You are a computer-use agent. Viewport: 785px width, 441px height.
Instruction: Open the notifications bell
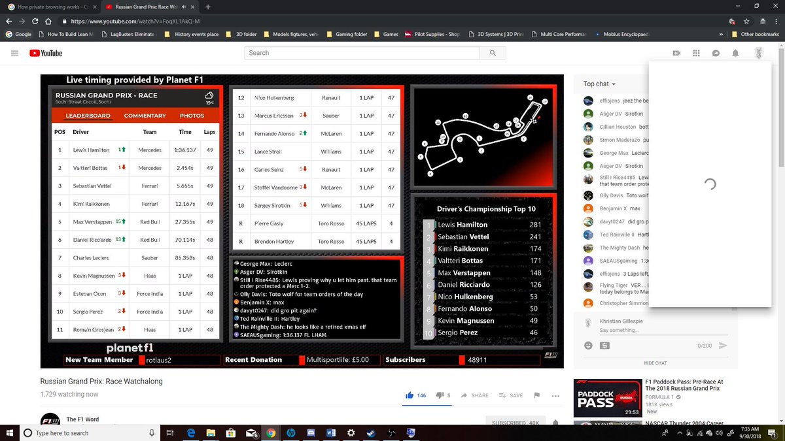pos(735,53)
